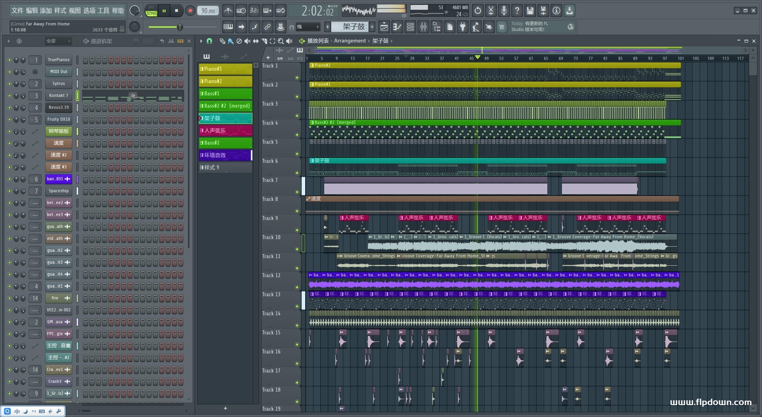Mute Track 1 using its green LED

[x=297, y=78]
